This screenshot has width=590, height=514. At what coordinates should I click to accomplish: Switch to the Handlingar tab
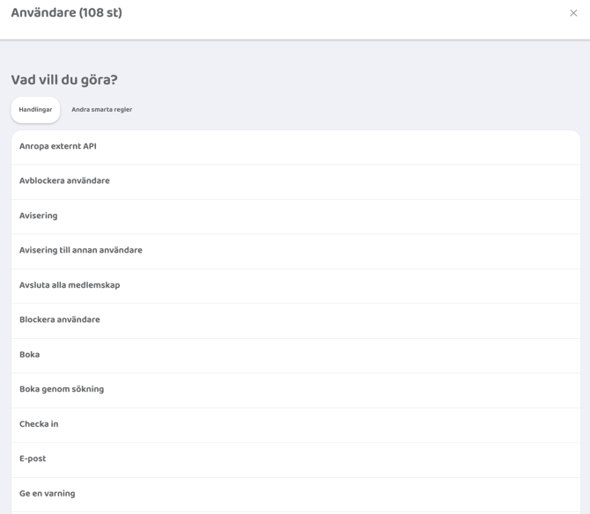click(35, 110)
